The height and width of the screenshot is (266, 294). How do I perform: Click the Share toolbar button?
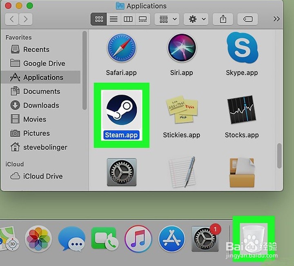(x=223, y=19)
